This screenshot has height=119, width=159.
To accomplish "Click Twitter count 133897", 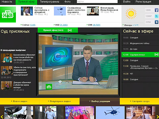I will coord(149,16).
